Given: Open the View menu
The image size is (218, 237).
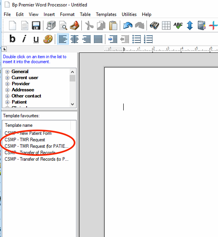Looking at the screenshot, I should pos(33,15).
